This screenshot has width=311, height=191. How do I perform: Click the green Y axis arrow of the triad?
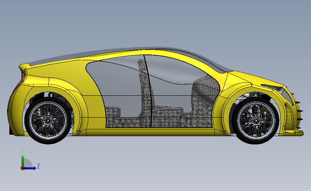[23, 161]
